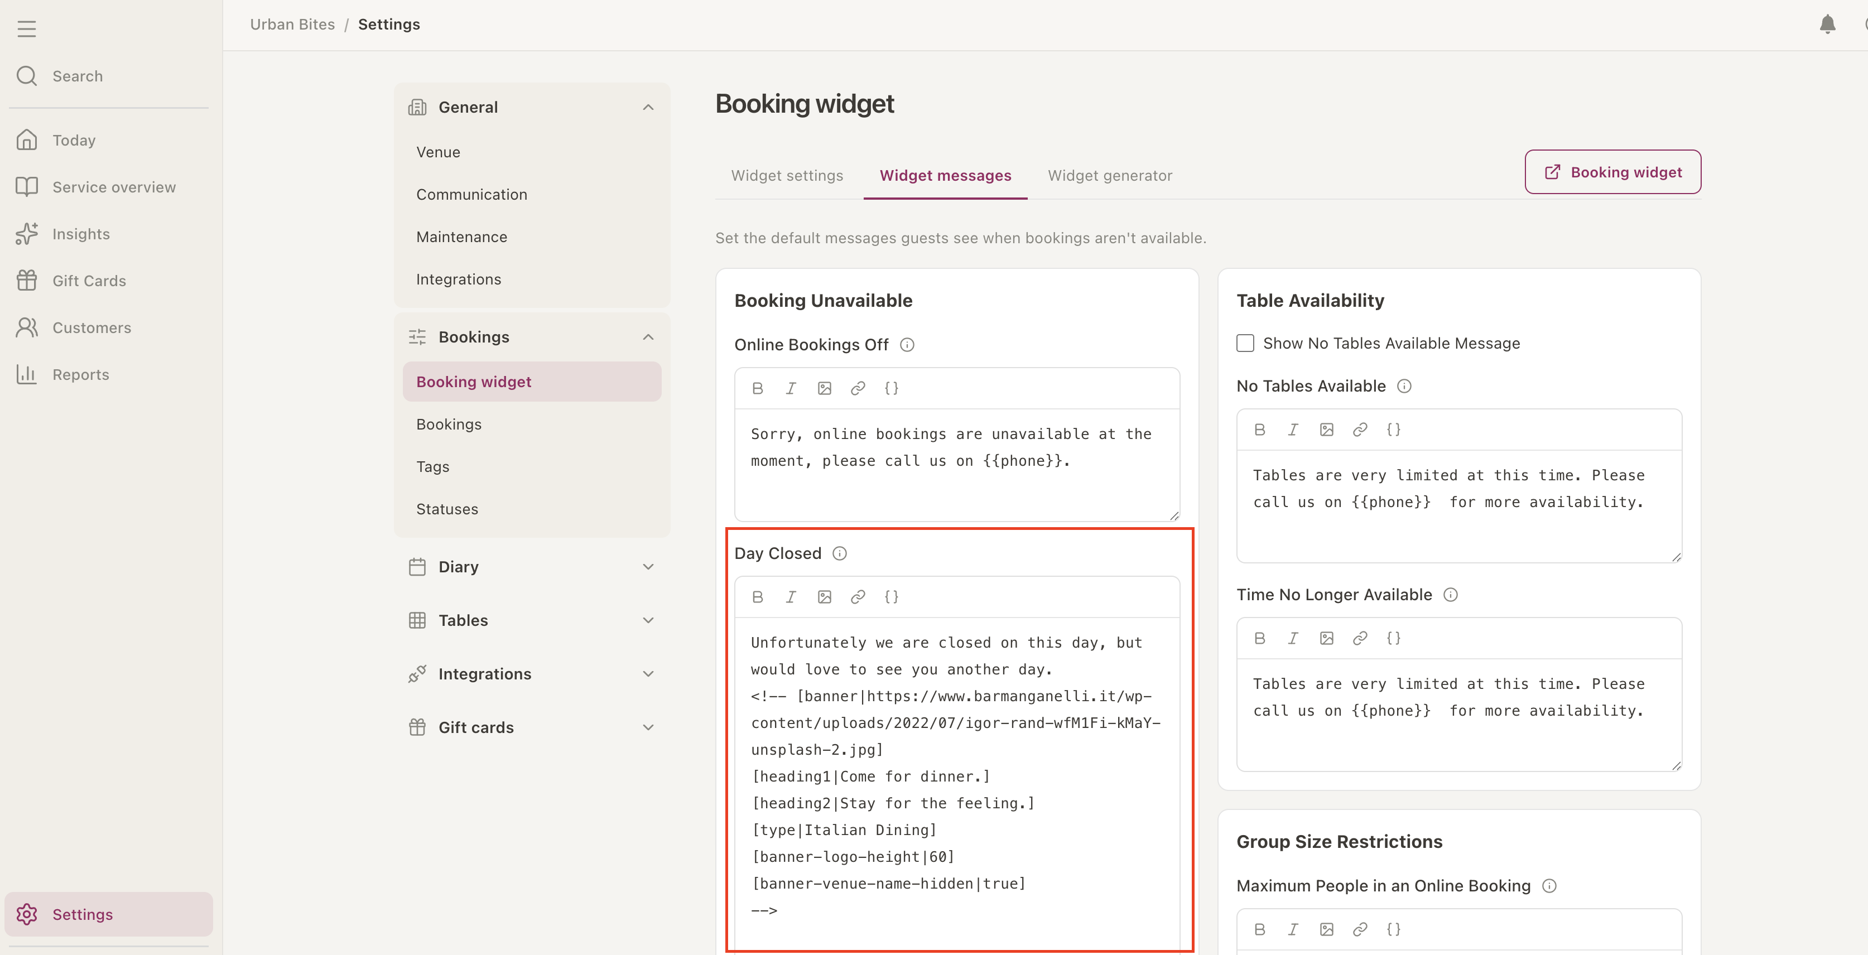Collapse the Bookings settings section
This screenshot has width=1868, height=955.
[x=648, y=337]
